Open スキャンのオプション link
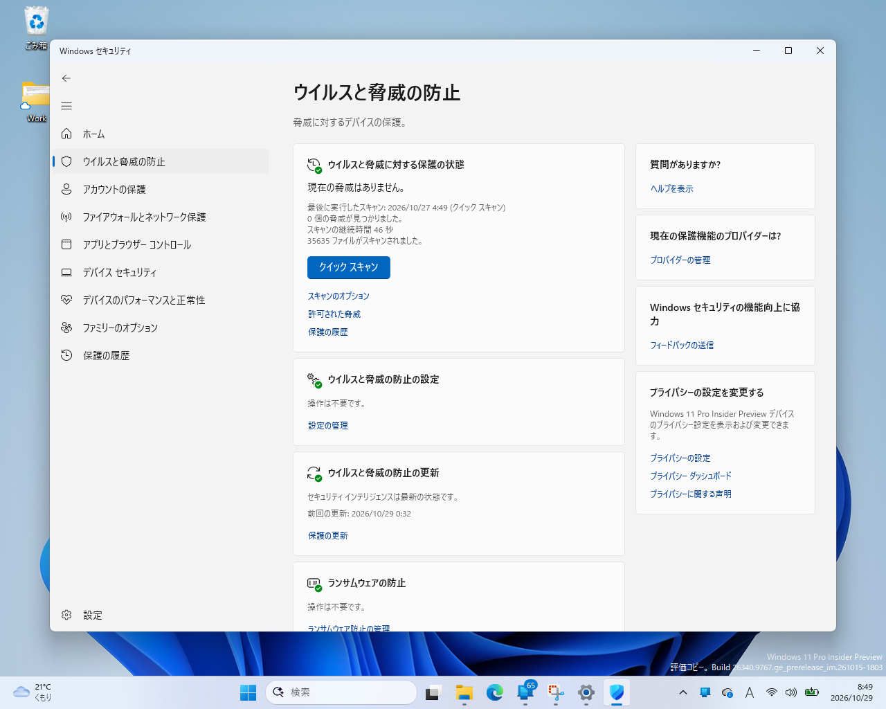The image size is (886, 709). pyautogui.click(x=338, y=296)
